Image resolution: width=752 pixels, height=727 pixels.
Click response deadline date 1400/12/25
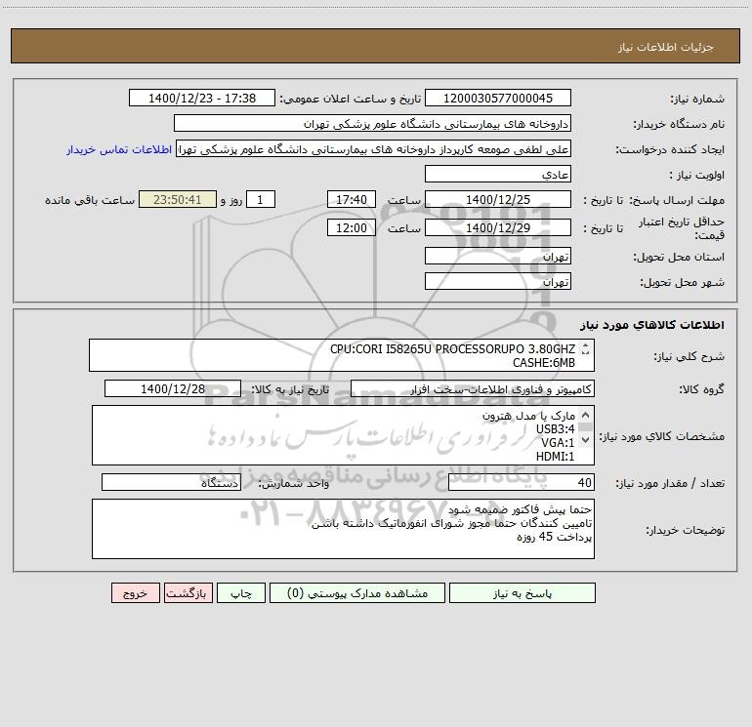[498, 199]
